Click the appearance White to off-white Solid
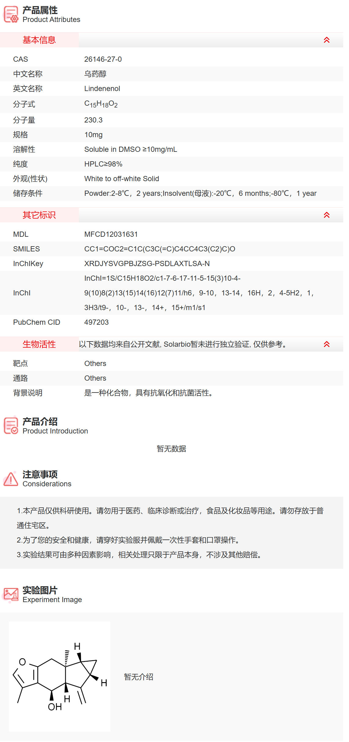Screen dimensions: 349x742 [x=122, y=179]
